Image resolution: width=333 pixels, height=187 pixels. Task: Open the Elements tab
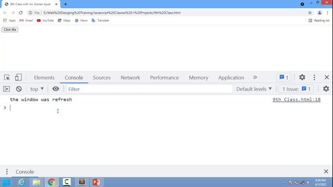point(44,77)
